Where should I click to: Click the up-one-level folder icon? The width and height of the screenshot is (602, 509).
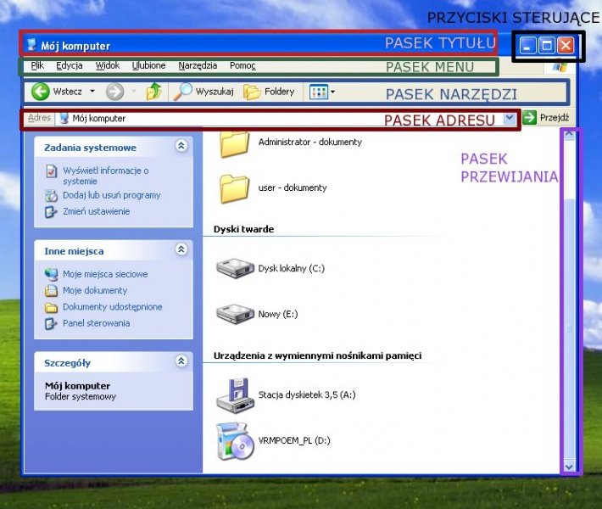click(x=153, y=92)
